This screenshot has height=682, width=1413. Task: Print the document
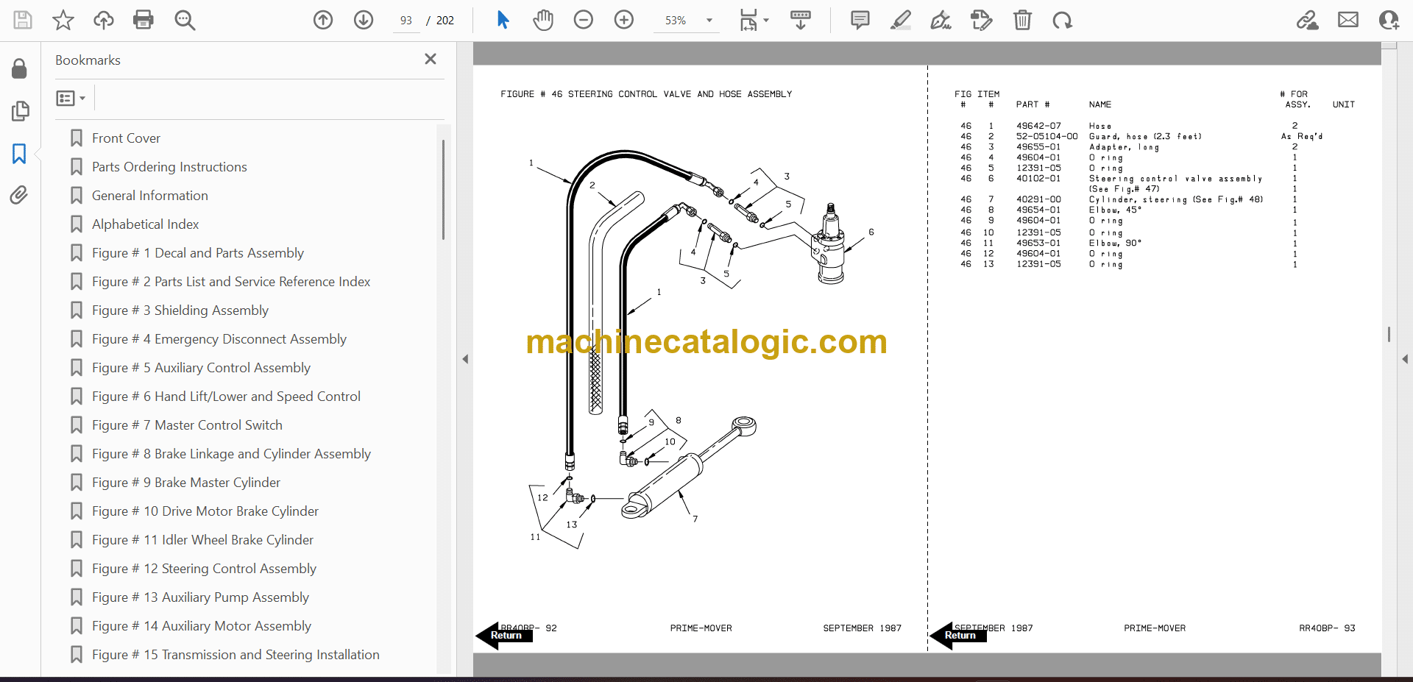(x=144, y=20)
